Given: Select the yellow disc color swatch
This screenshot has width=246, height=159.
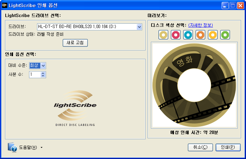Looking at the screenshot, I should click(x=213, y=35).
